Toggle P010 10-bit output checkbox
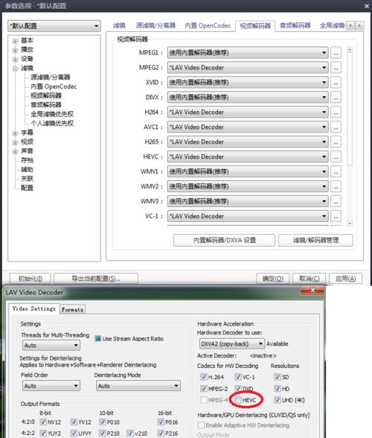The image size is (372, 438). (x=103, y=422)
